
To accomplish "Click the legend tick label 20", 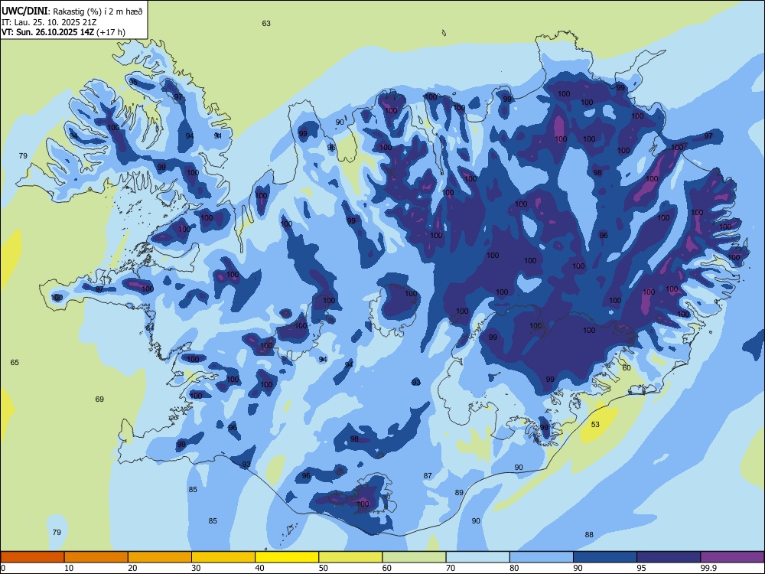I will tap(132, 568).
